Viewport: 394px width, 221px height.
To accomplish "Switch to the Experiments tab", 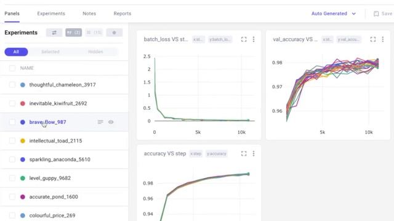I will pos(51,14).
